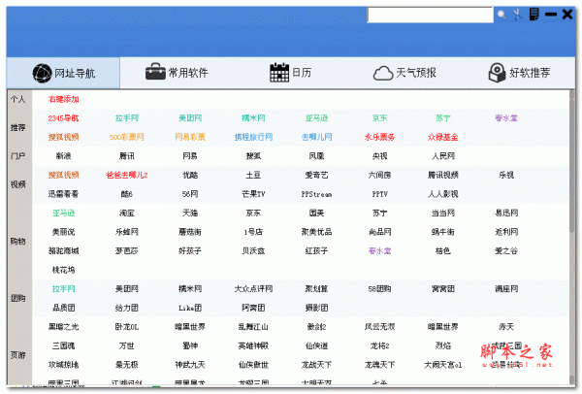
Task: Click the scissors screenshot icon
Action: click(x=517, y=15)
